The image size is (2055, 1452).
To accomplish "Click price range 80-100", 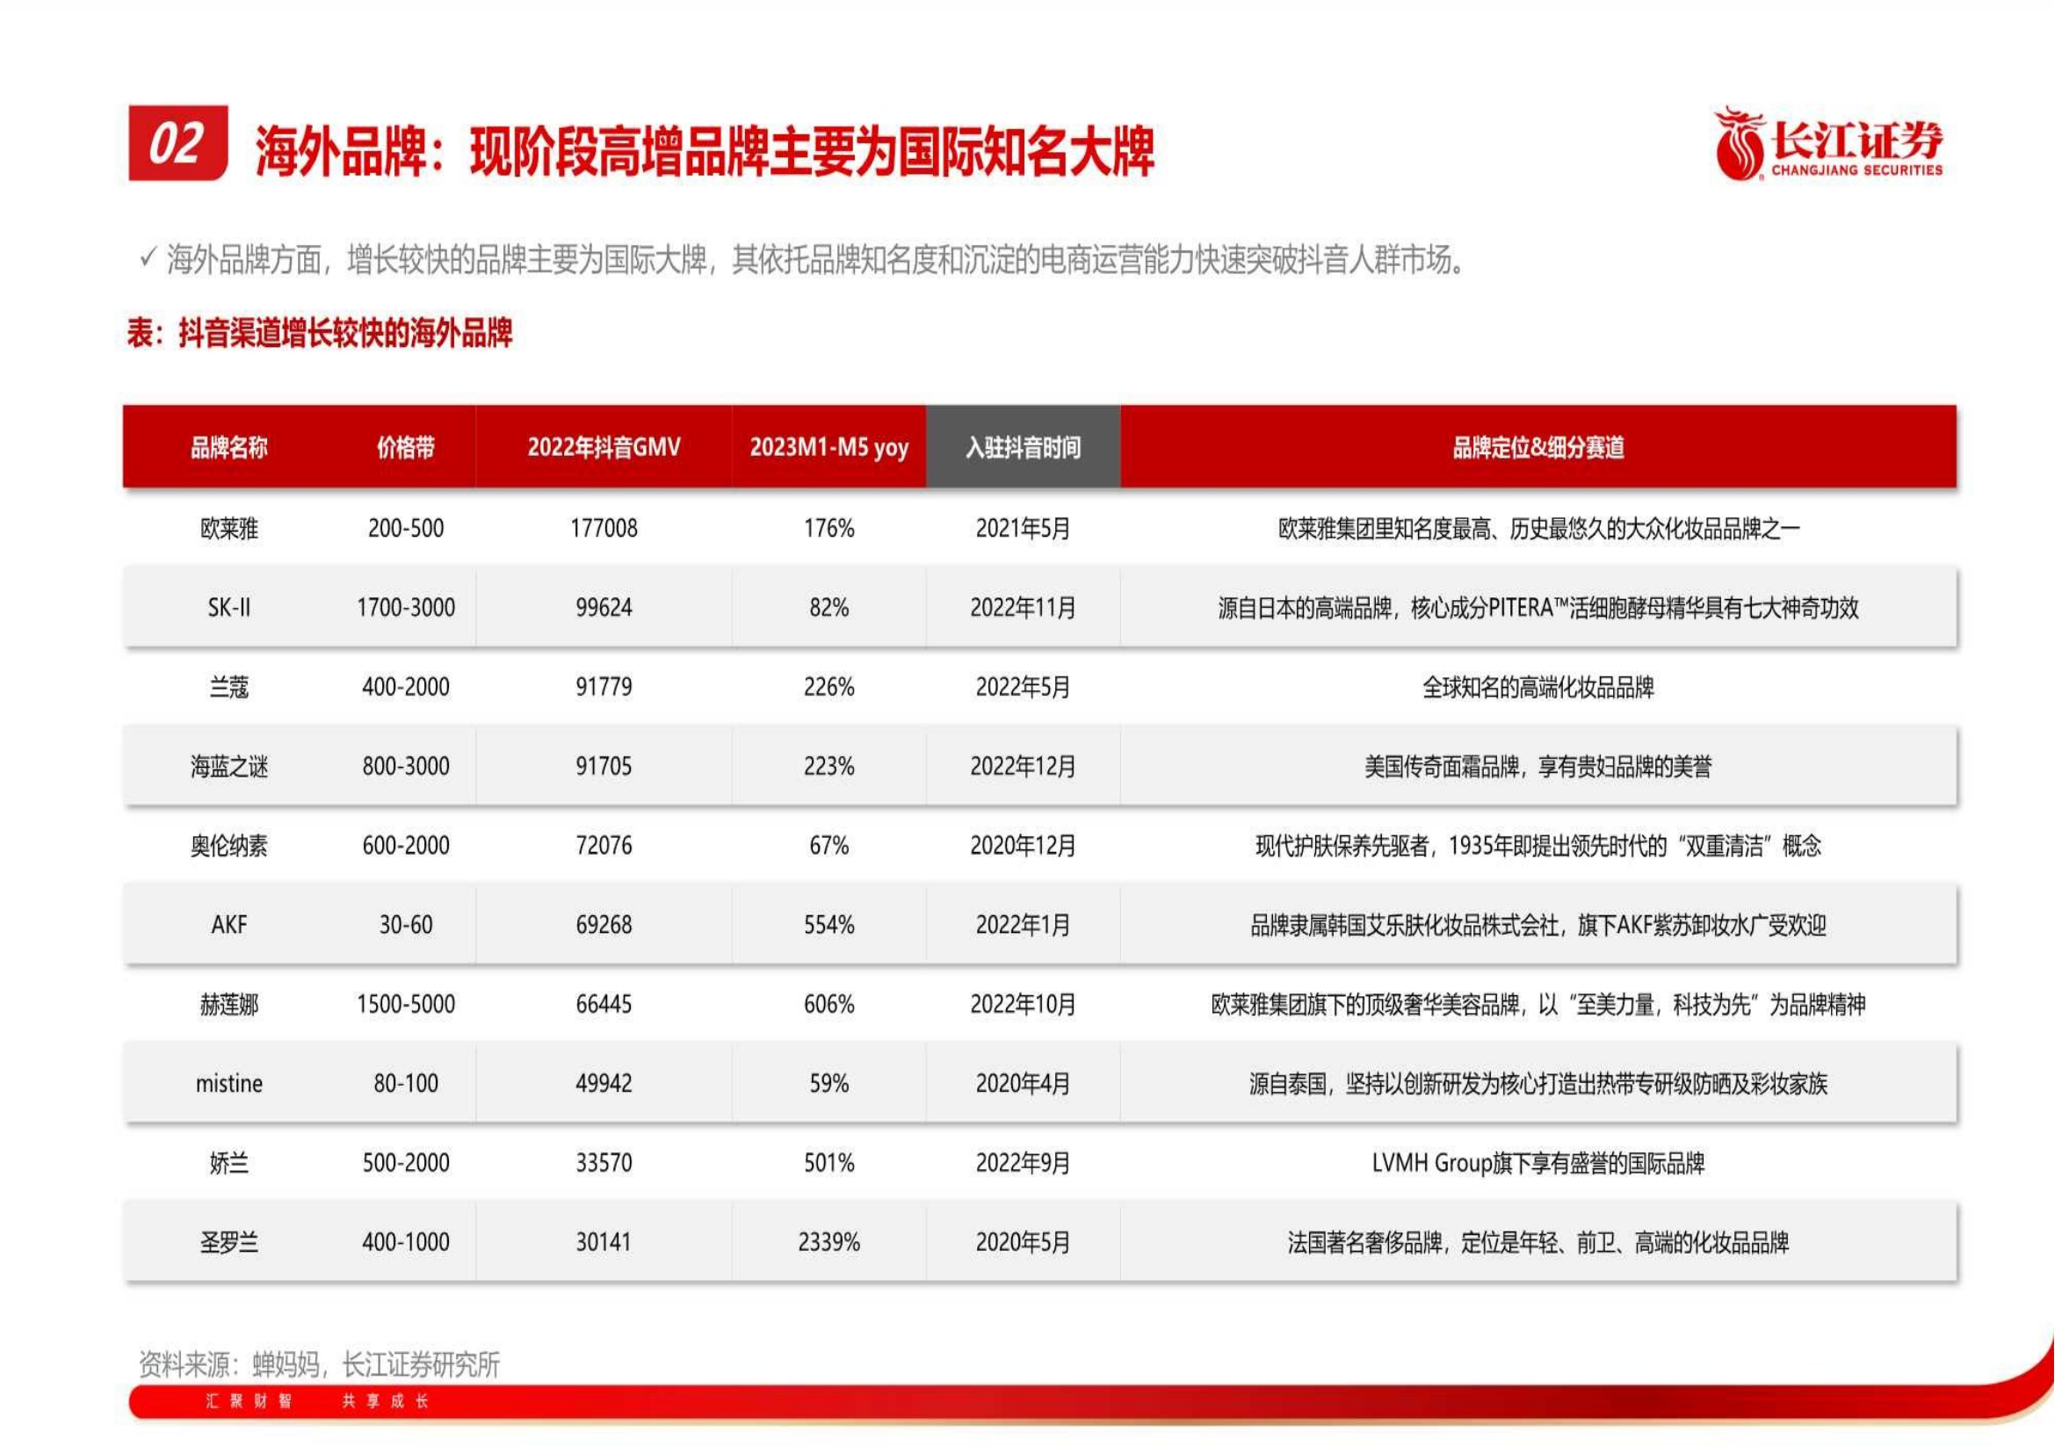I will point(405,1083).
